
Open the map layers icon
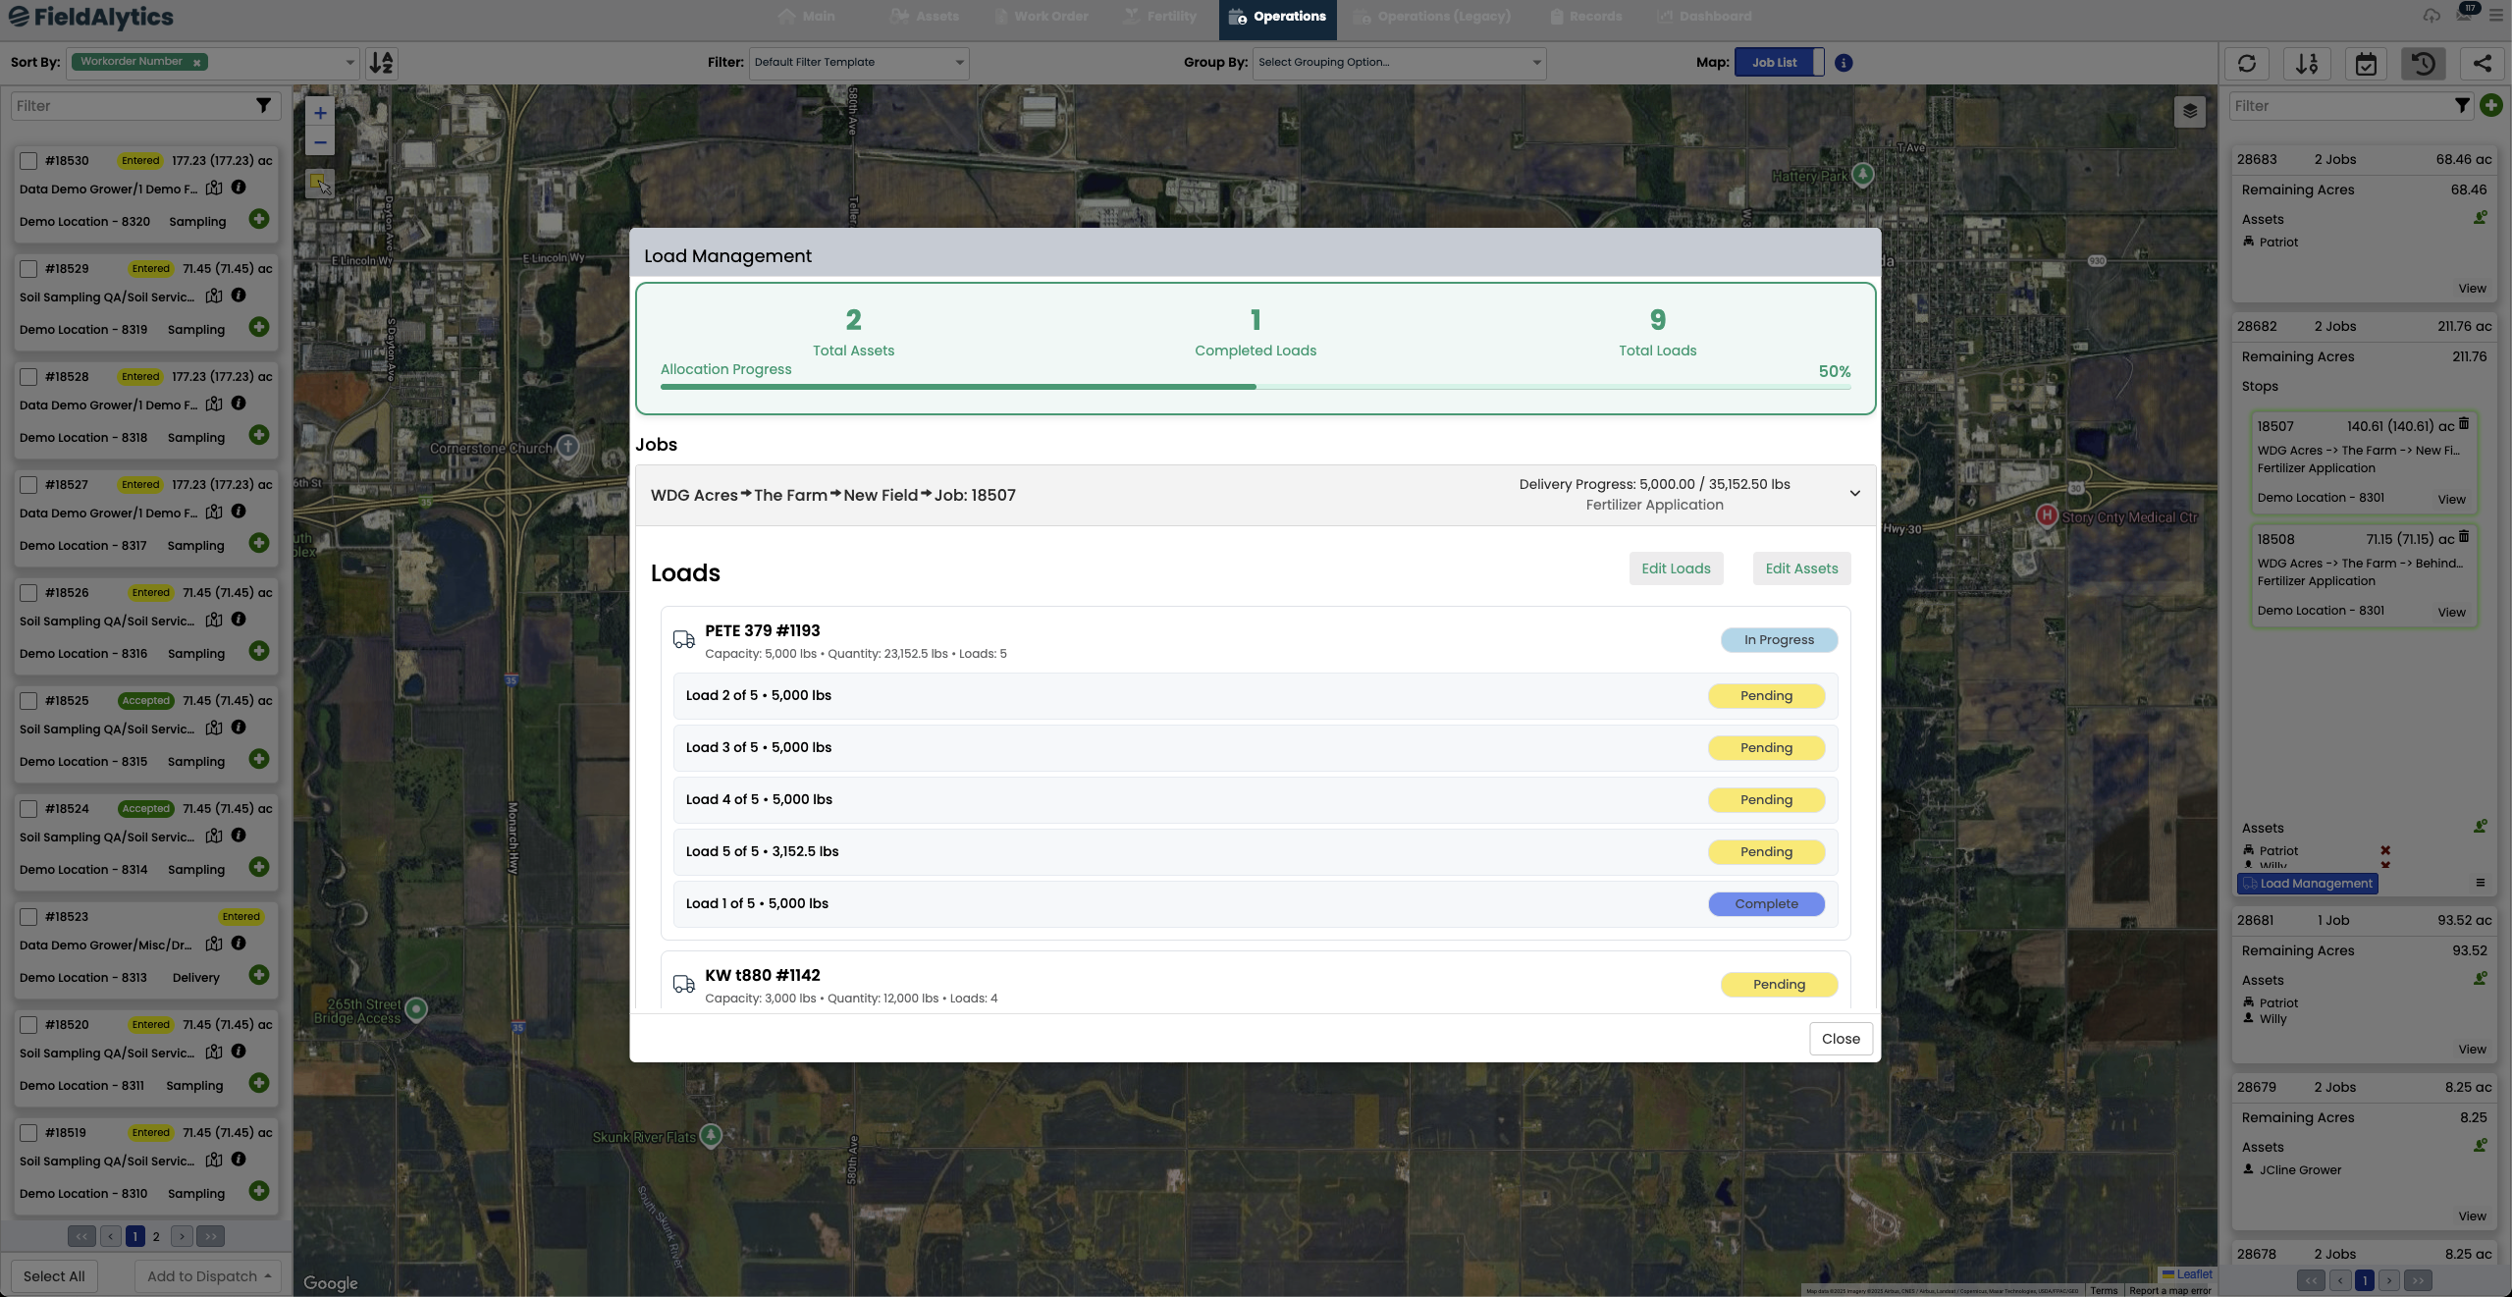[x=2189, y=111]
